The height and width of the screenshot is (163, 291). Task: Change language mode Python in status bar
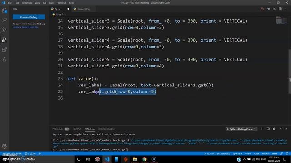click(x=266, y=153)
